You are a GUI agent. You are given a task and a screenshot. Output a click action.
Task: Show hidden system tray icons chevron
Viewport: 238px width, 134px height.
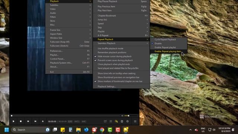click(190, 130)
